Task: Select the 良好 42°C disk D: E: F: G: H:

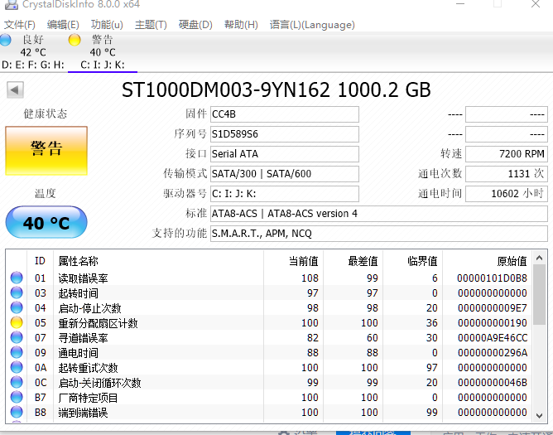Action: coord(33,52)
